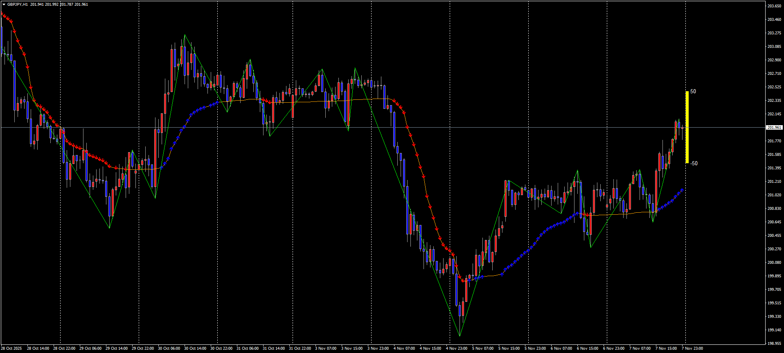784x353 pixels.
Task: Click the highest green zigzag peak
Action: tap(185, 35)
